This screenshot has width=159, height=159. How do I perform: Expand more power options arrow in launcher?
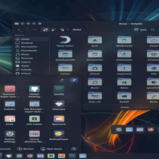[74, 149]
